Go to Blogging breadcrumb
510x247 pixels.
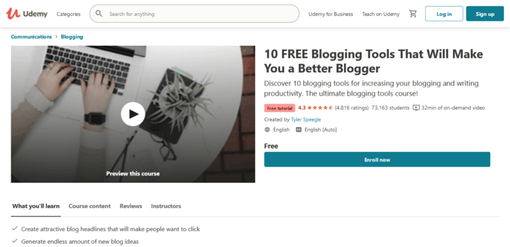coord(72,37)
